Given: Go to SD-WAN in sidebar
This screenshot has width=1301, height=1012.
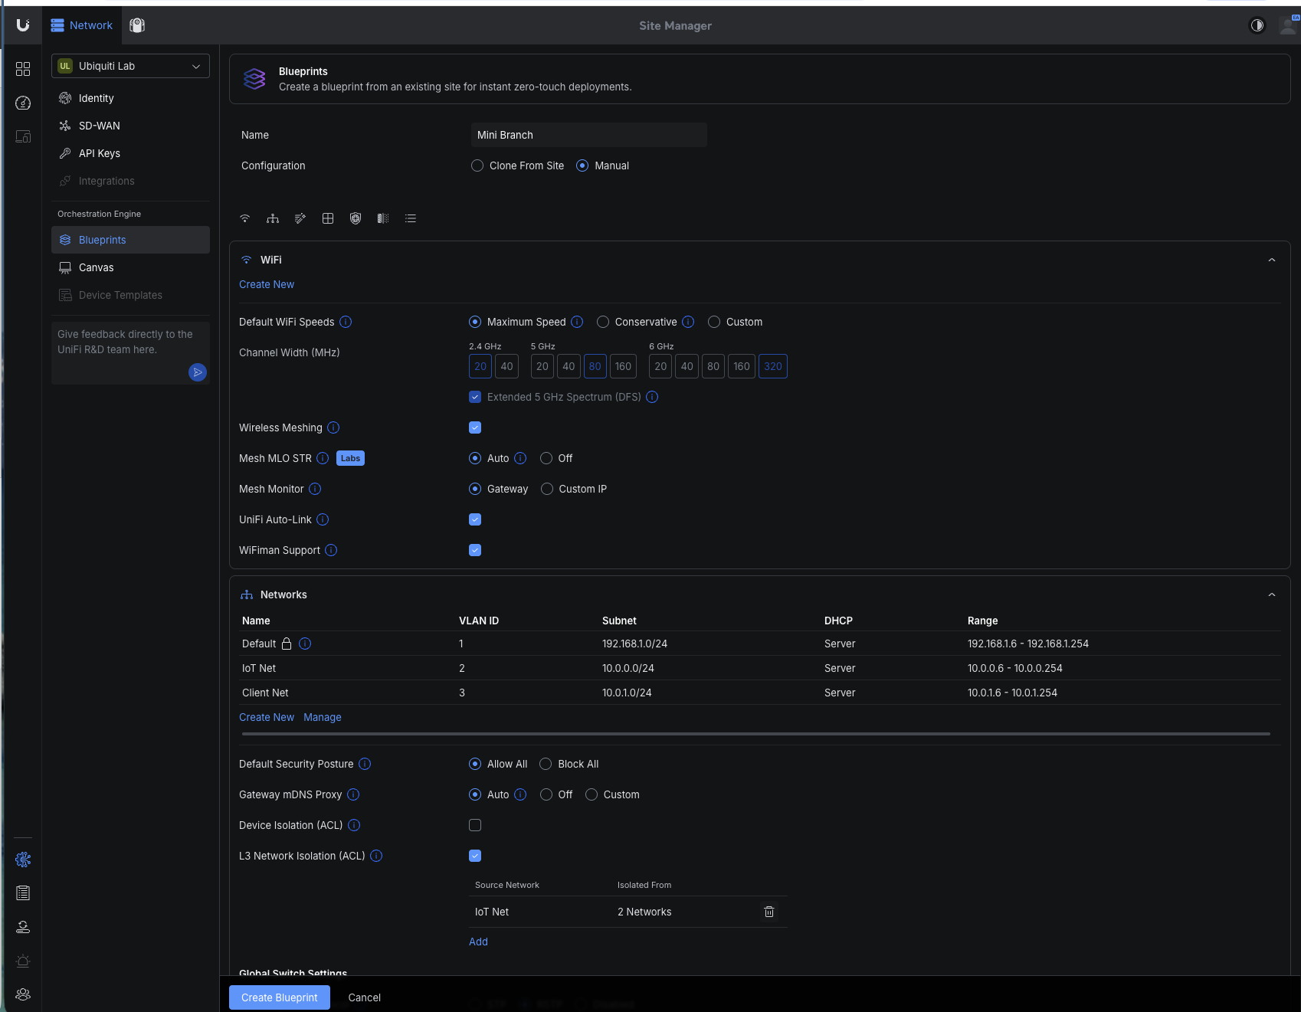Looking at the screenshot, I should pos(99,126).
